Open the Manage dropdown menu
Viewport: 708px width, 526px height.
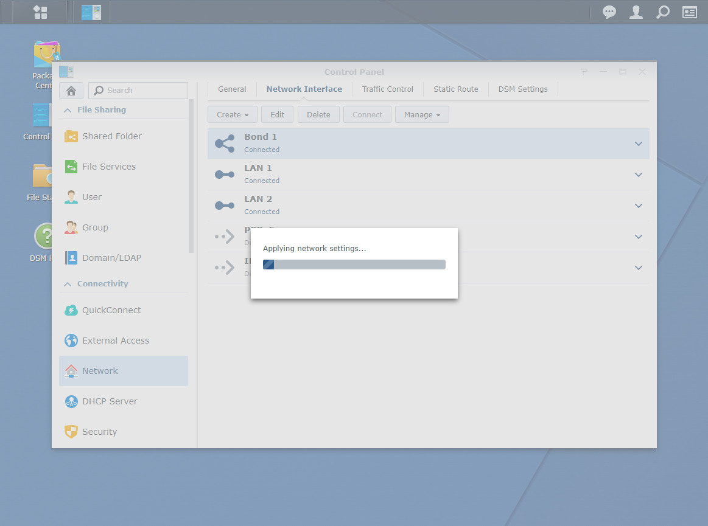(x=422, y=115)
